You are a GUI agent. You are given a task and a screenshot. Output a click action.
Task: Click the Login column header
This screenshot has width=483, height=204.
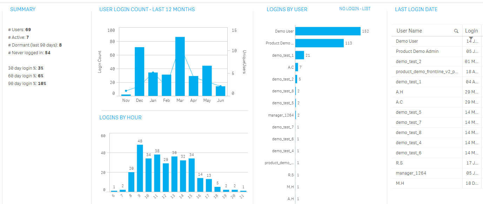(x=471, y=31)
